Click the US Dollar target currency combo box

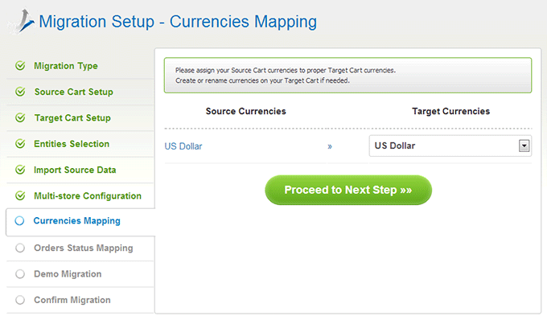[x=450, y=146]
